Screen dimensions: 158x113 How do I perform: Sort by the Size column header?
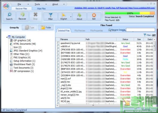point(139,40)
